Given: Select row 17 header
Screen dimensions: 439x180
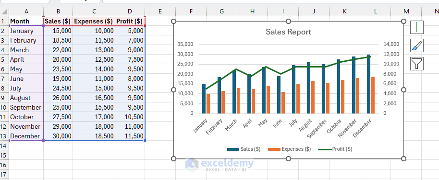Looking at the screenshot, I should tap(4, 174).
